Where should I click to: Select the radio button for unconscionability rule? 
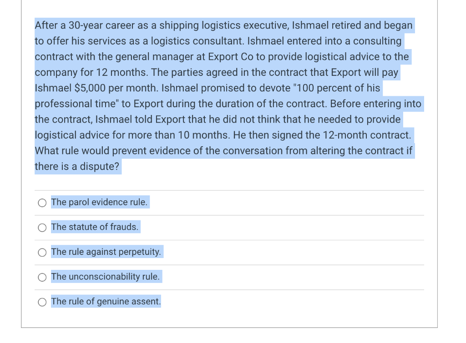(x=42, y=277)
